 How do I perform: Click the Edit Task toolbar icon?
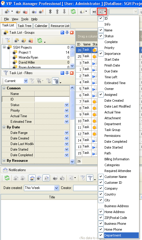(18, 12)
